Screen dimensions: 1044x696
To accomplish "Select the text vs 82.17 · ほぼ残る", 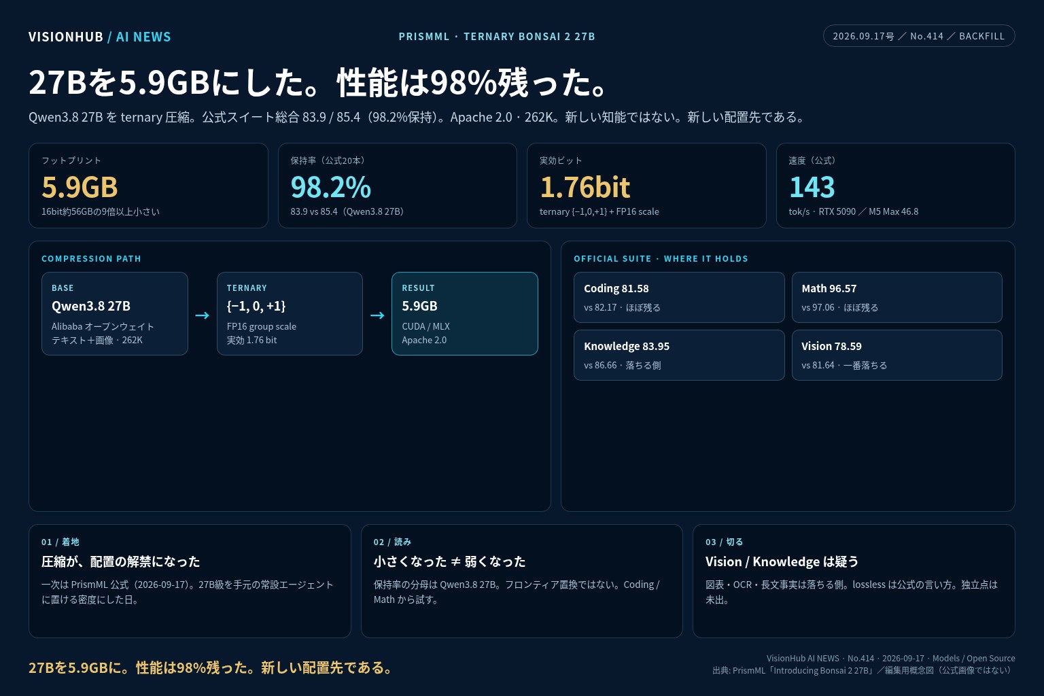I will click(622, 307).
